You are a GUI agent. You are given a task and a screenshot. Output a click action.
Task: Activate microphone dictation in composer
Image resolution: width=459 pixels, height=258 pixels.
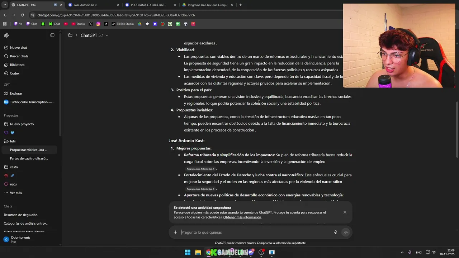pyautogui.click(x=336, y=232)
